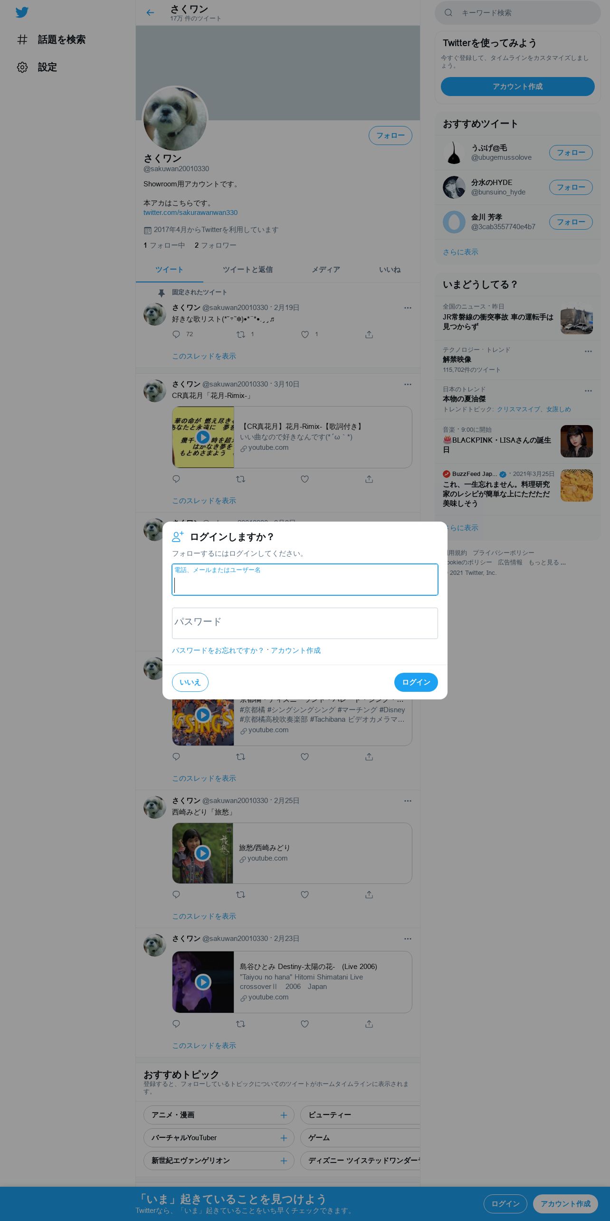
Task: Retweet the 西崎みどり「旅愁」tweet
Action: [240, 894]
